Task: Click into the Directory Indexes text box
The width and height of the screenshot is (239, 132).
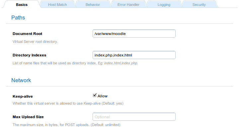Action: coord(134,55)
